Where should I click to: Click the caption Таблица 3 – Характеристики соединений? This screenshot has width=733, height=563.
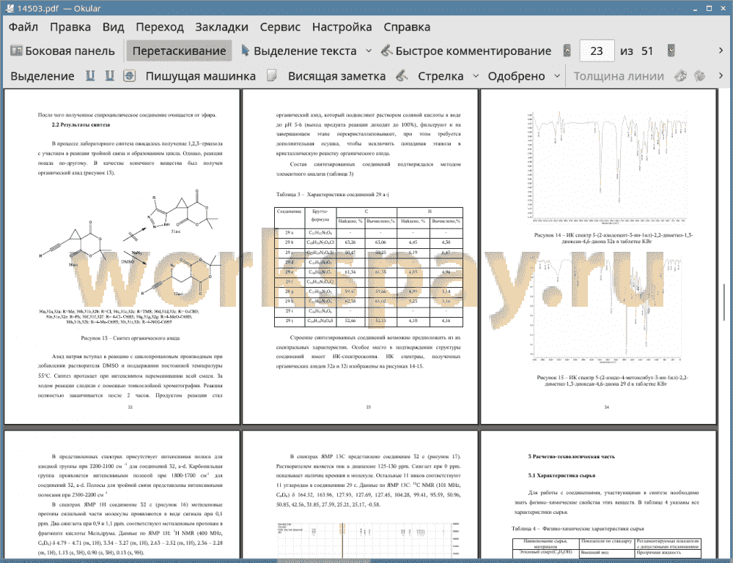(x=332, y=194)
